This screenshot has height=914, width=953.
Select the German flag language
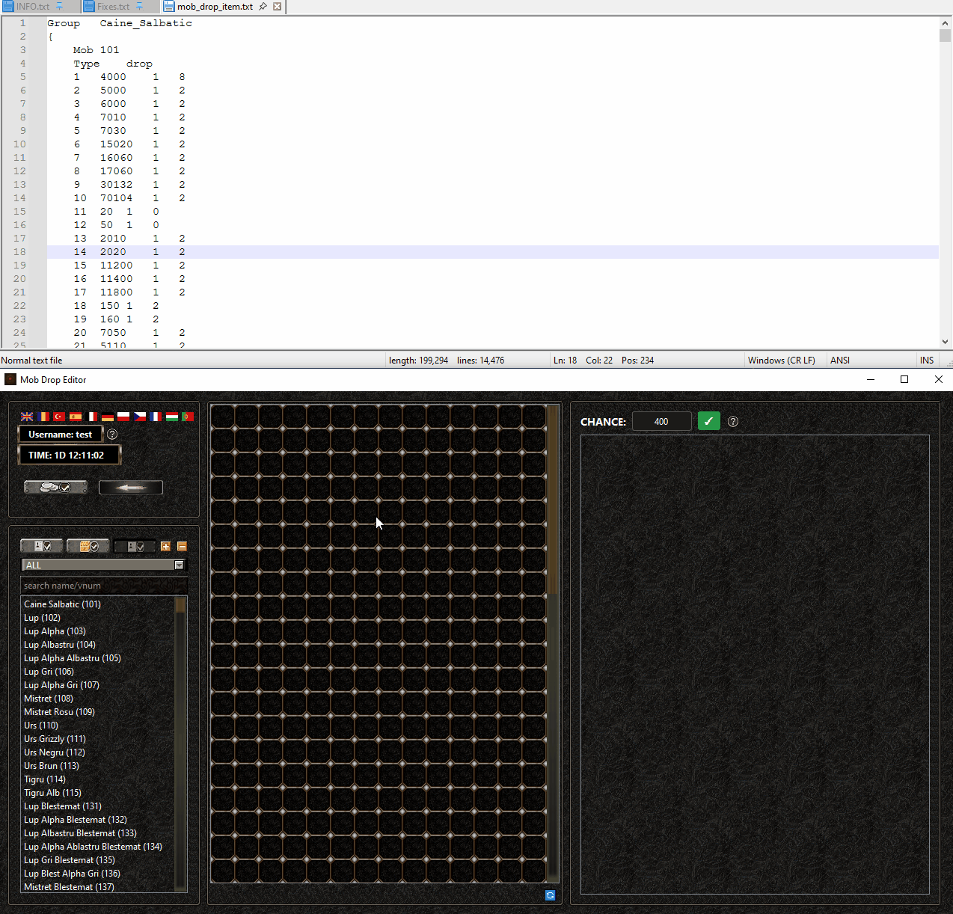(108, 417)
